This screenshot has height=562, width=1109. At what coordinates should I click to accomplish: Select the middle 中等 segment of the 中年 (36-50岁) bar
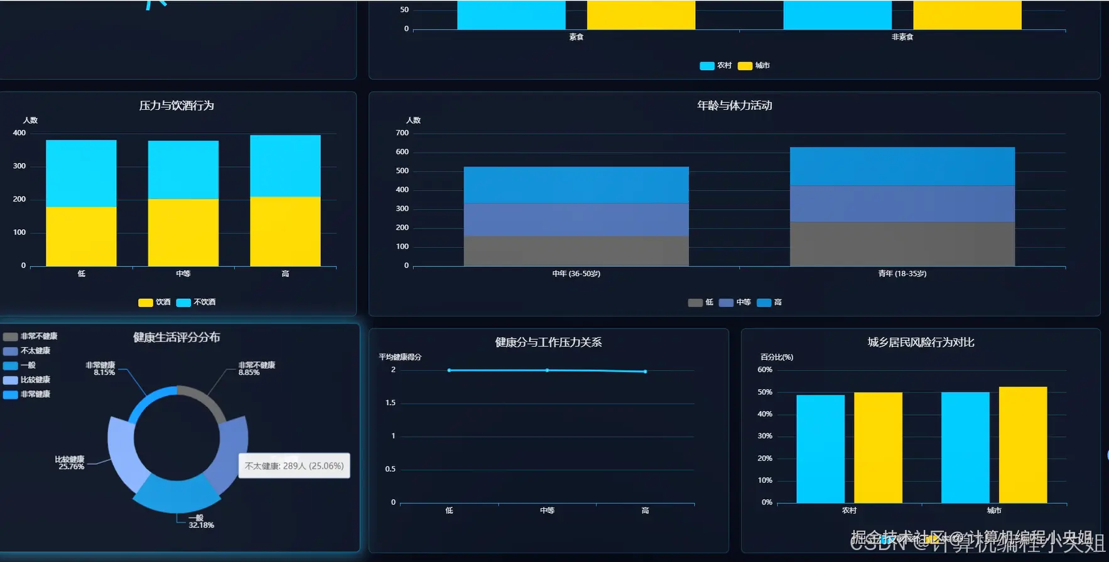pos(576,220)
